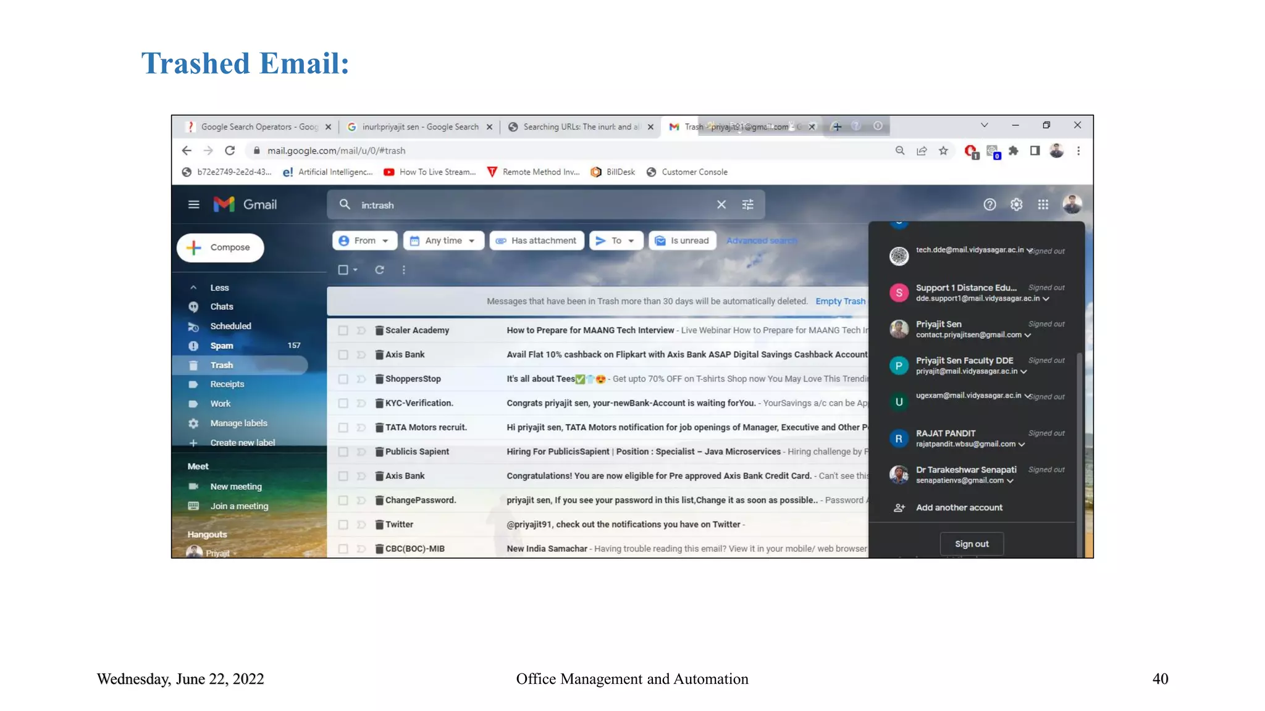
Task: Open Chrome three-dot menu
Action: click(x=1078, y=151)
